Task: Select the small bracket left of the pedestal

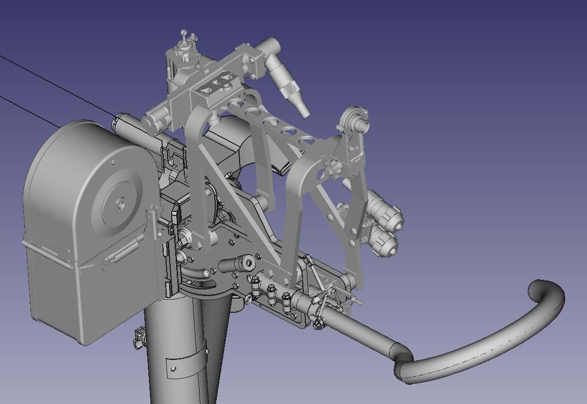Action: pyautogui.click(x=139, y=336)
